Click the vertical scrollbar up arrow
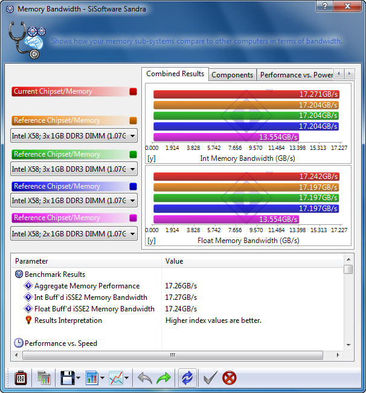Screen dimensions: 366x393 pyautogui.click(x=348, y=259)
